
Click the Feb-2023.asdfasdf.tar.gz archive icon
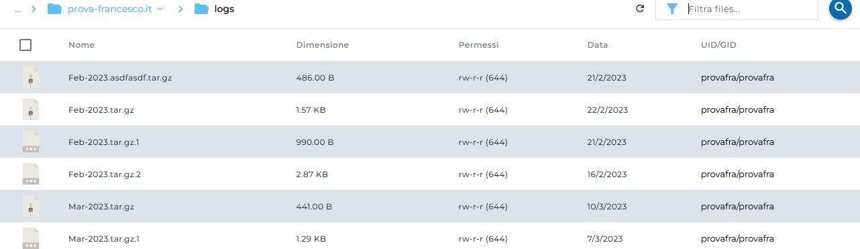coord(30,77)
